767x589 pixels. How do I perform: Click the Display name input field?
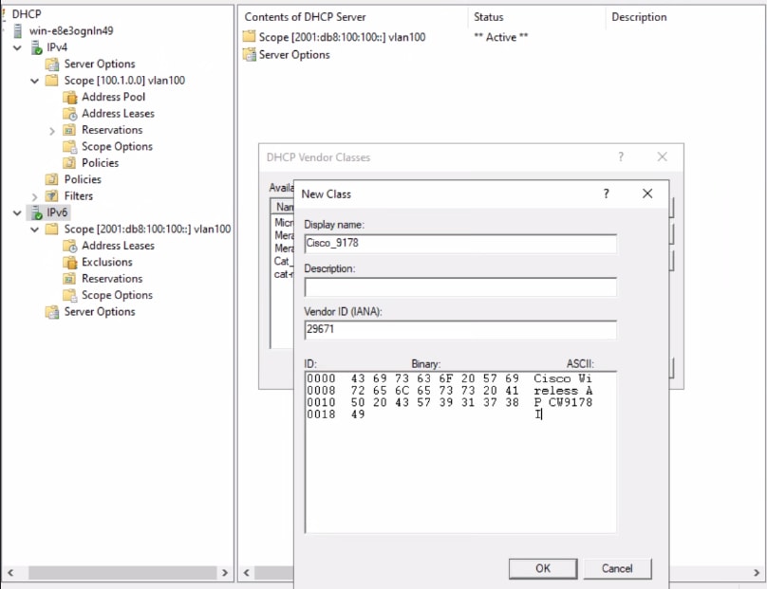coord(458,242)
